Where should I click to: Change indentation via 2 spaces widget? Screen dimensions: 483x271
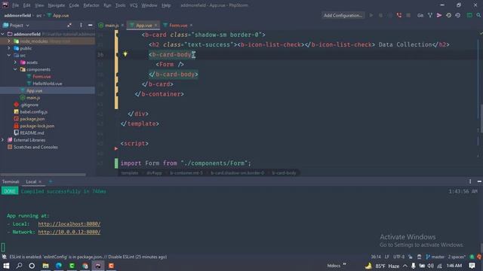tap(457, 257)
